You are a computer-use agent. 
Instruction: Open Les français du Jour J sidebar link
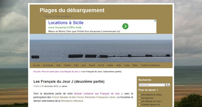152,101
